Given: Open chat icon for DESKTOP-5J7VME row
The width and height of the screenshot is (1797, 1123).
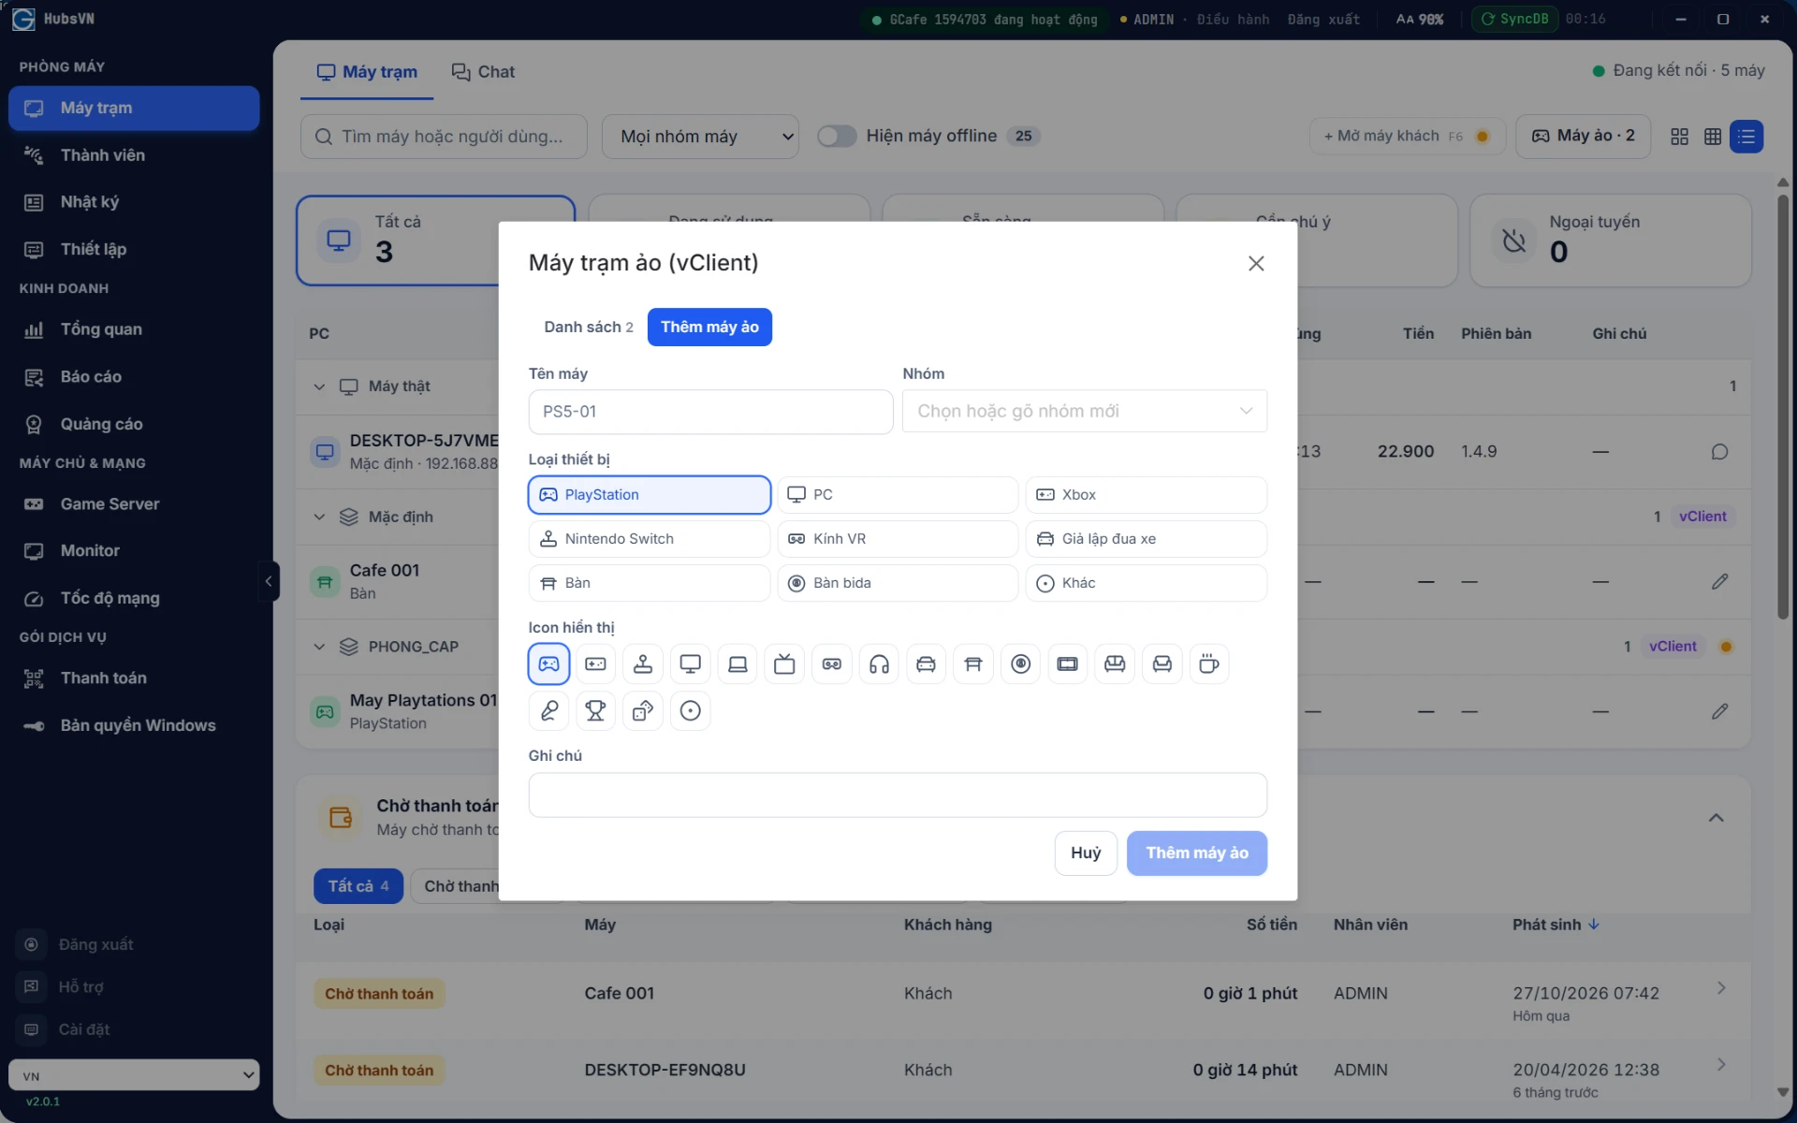Looking at the screenshot, I should pos(1719,452).
